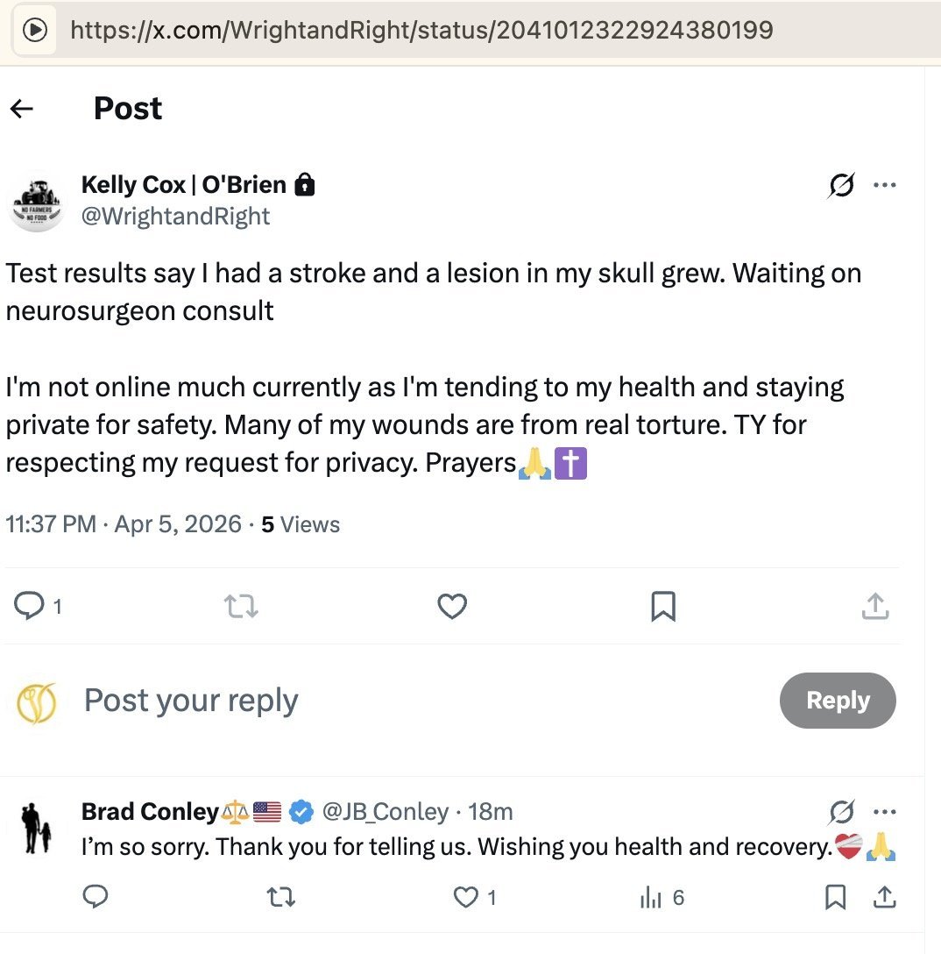Like Brad Conley's reply

(x=467, y=897)
